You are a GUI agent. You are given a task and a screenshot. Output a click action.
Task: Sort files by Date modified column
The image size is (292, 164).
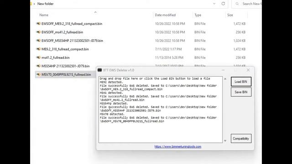[x=165, y=15]
